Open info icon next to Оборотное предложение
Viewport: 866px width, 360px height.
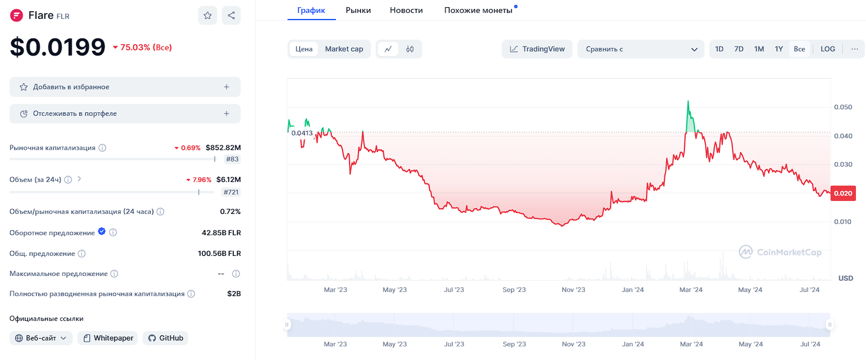113,233
